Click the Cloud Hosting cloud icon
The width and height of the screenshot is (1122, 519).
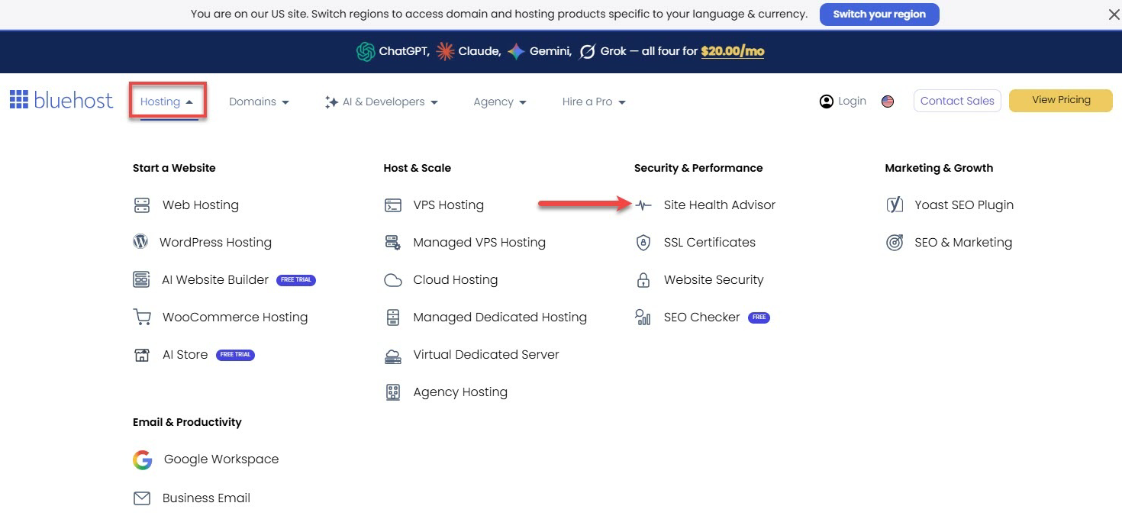[393, 280]
